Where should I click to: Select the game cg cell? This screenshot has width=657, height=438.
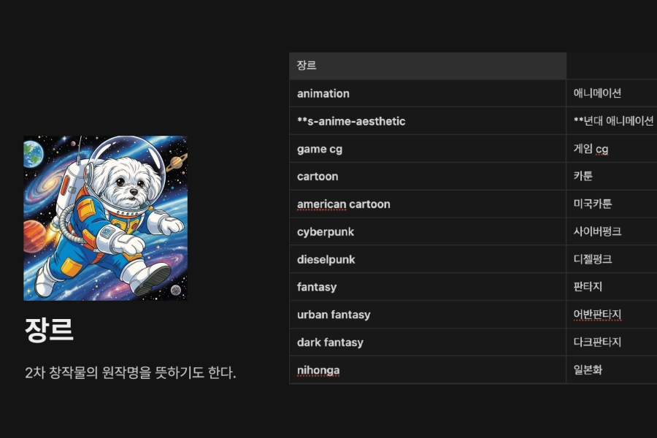(428, 149)
